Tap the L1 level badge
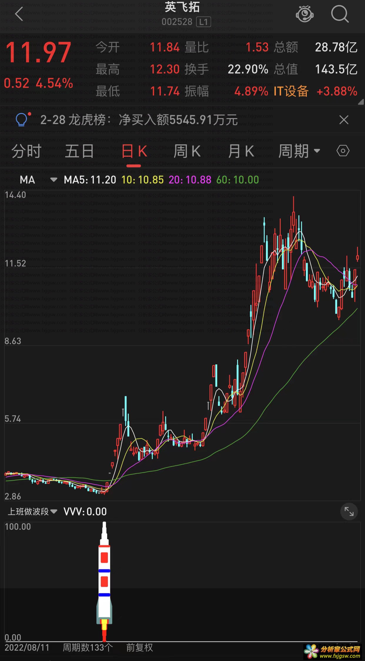Screen dimensions: 365x661 pyautogui.click(x=203, y=22)
